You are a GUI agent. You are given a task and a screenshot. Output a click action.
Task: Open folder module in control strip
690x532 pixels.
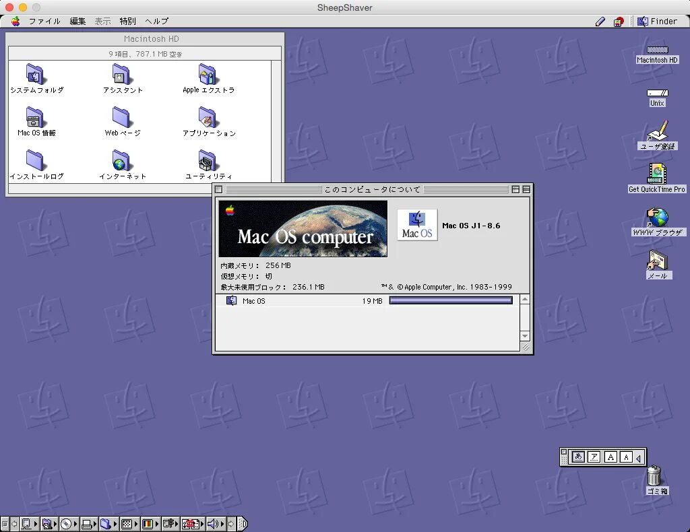(x=108, y=524)
